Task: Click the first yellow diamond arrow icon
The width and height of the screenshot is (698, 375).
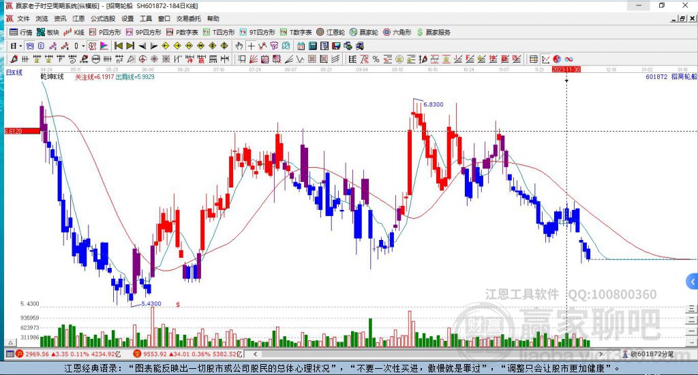Action: coord(165,46)
